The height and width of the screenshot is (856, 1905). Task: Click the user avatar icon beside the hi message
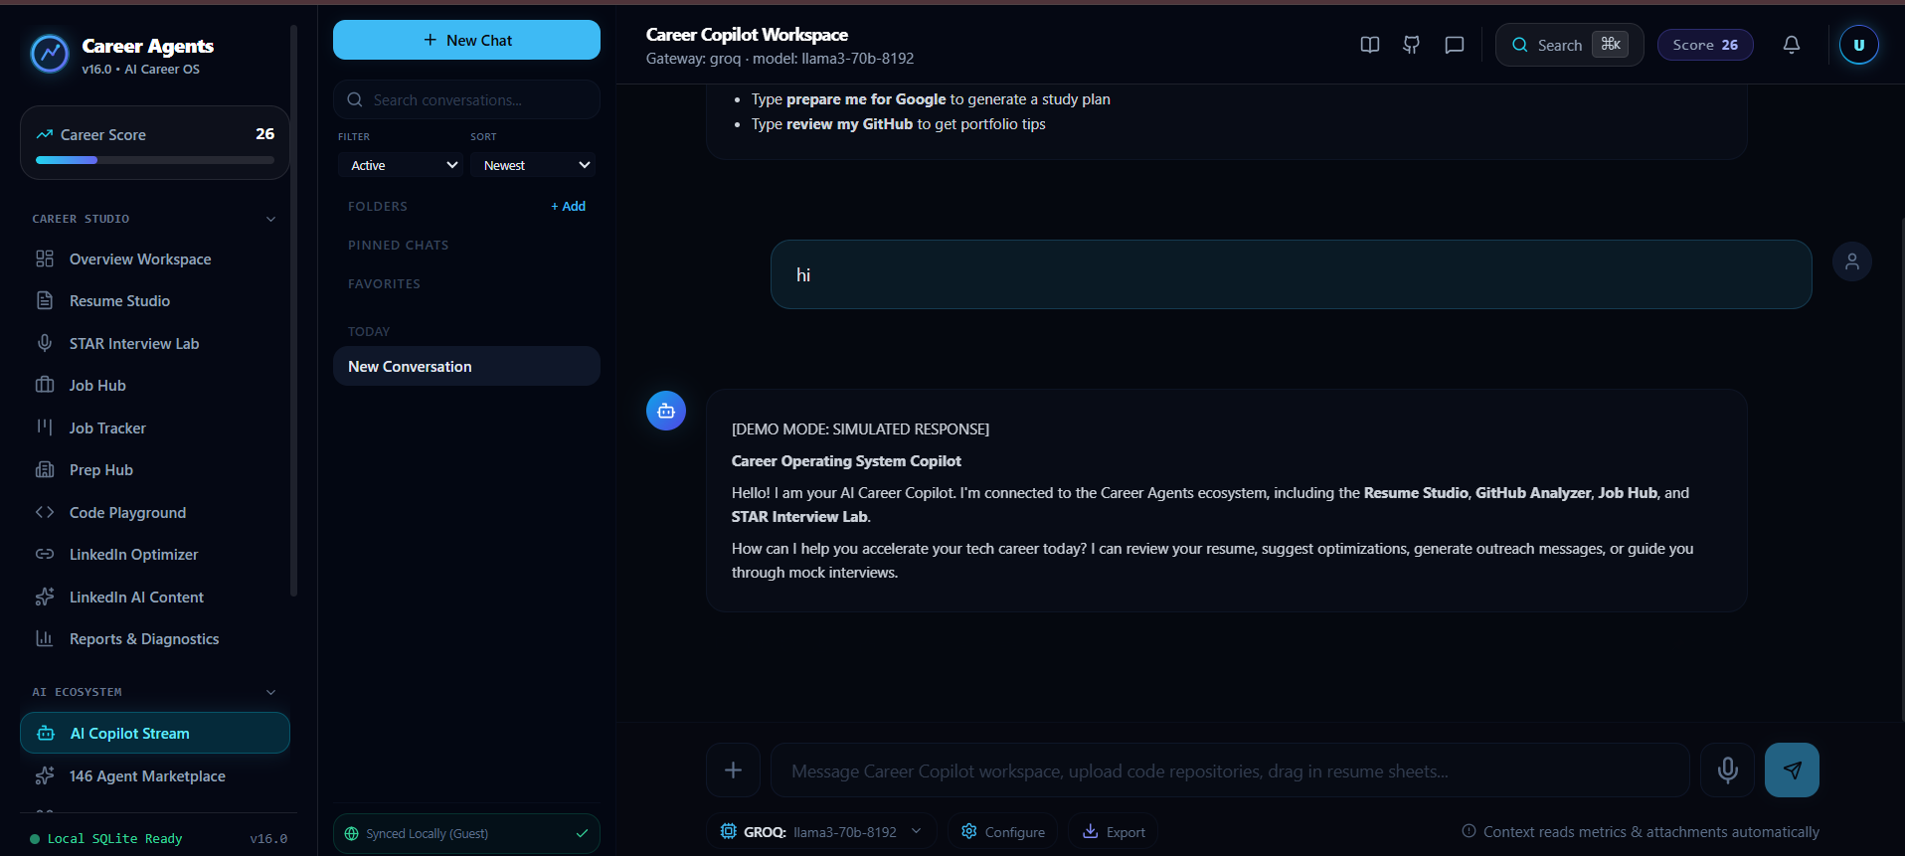(1851, 261)
